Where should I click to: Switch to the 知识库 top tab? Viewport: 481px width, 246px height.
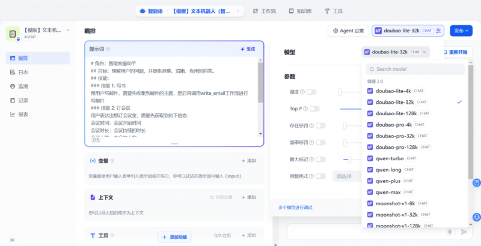point(300,11)
